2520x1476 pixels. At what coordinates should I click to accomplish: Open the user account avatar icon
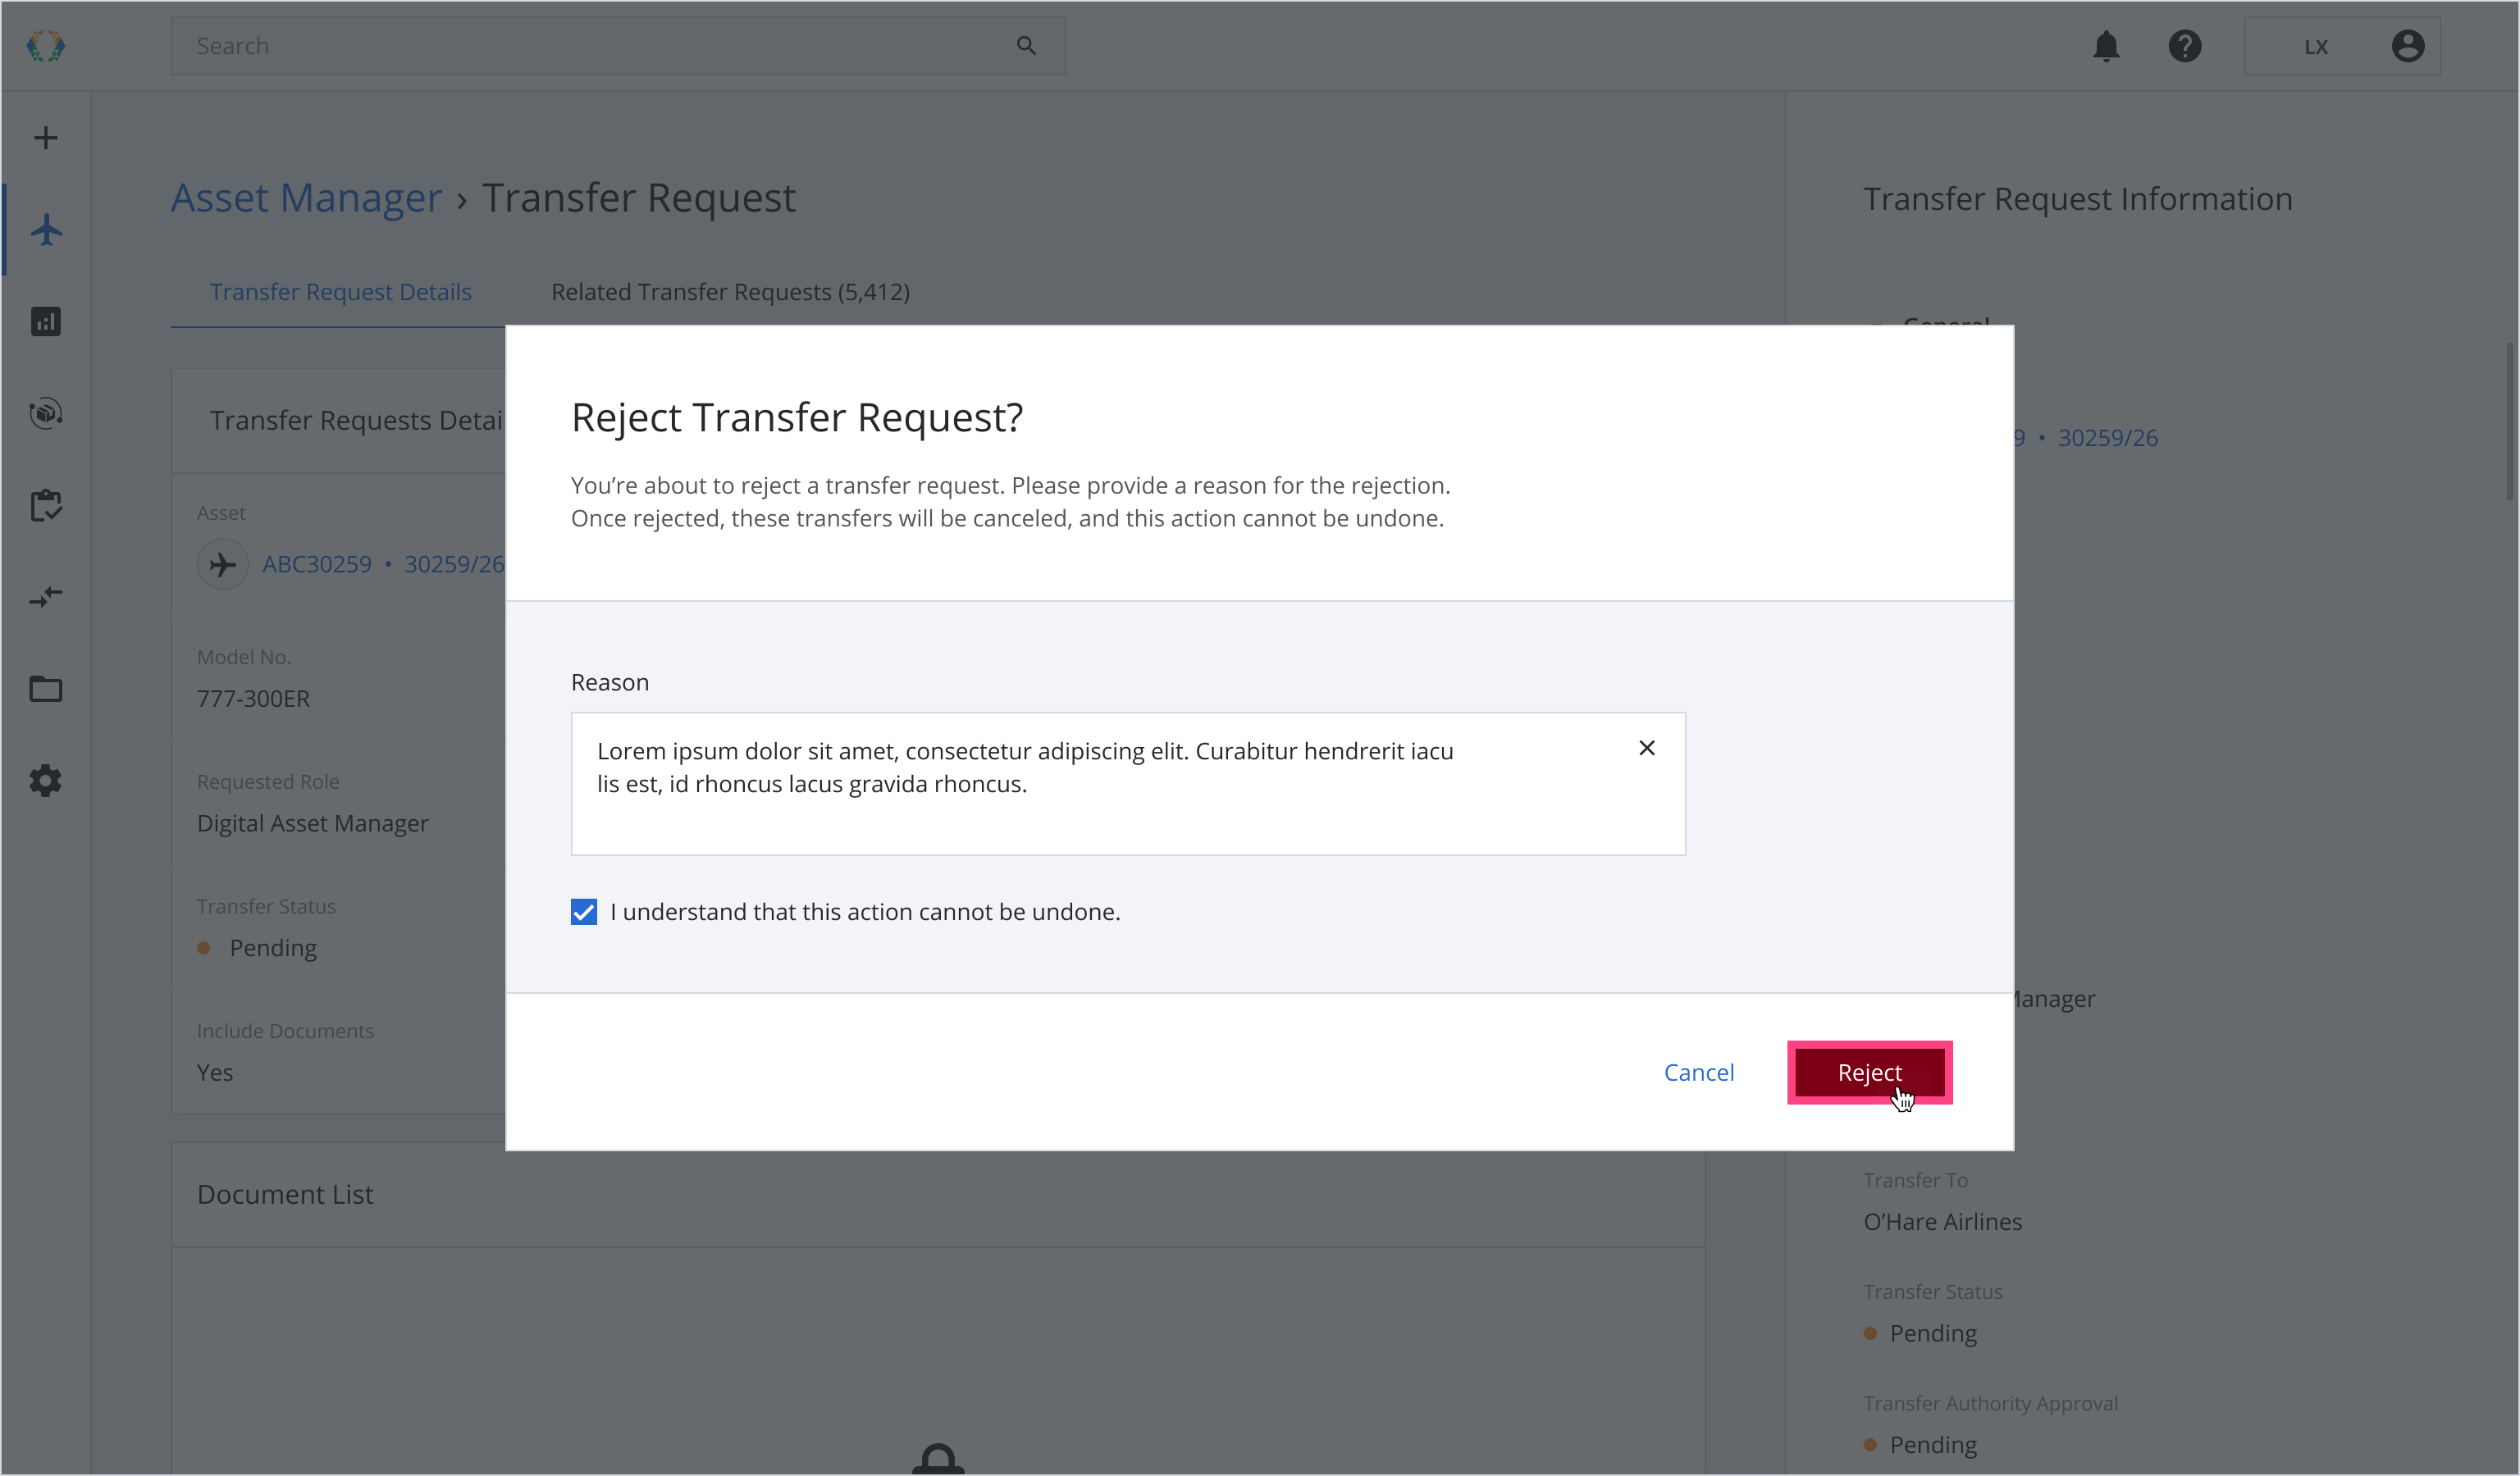(2408, 46)
